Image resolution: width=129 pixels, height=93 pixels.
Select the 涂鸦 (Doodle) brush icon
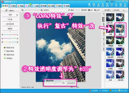coord(116,5)
